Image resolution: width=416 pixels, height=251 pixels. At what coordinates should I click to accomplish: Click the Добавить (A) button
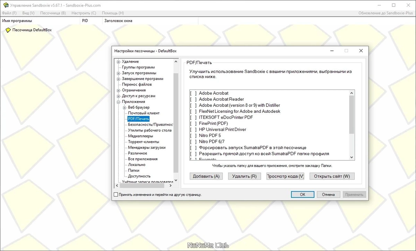(206, 176)
